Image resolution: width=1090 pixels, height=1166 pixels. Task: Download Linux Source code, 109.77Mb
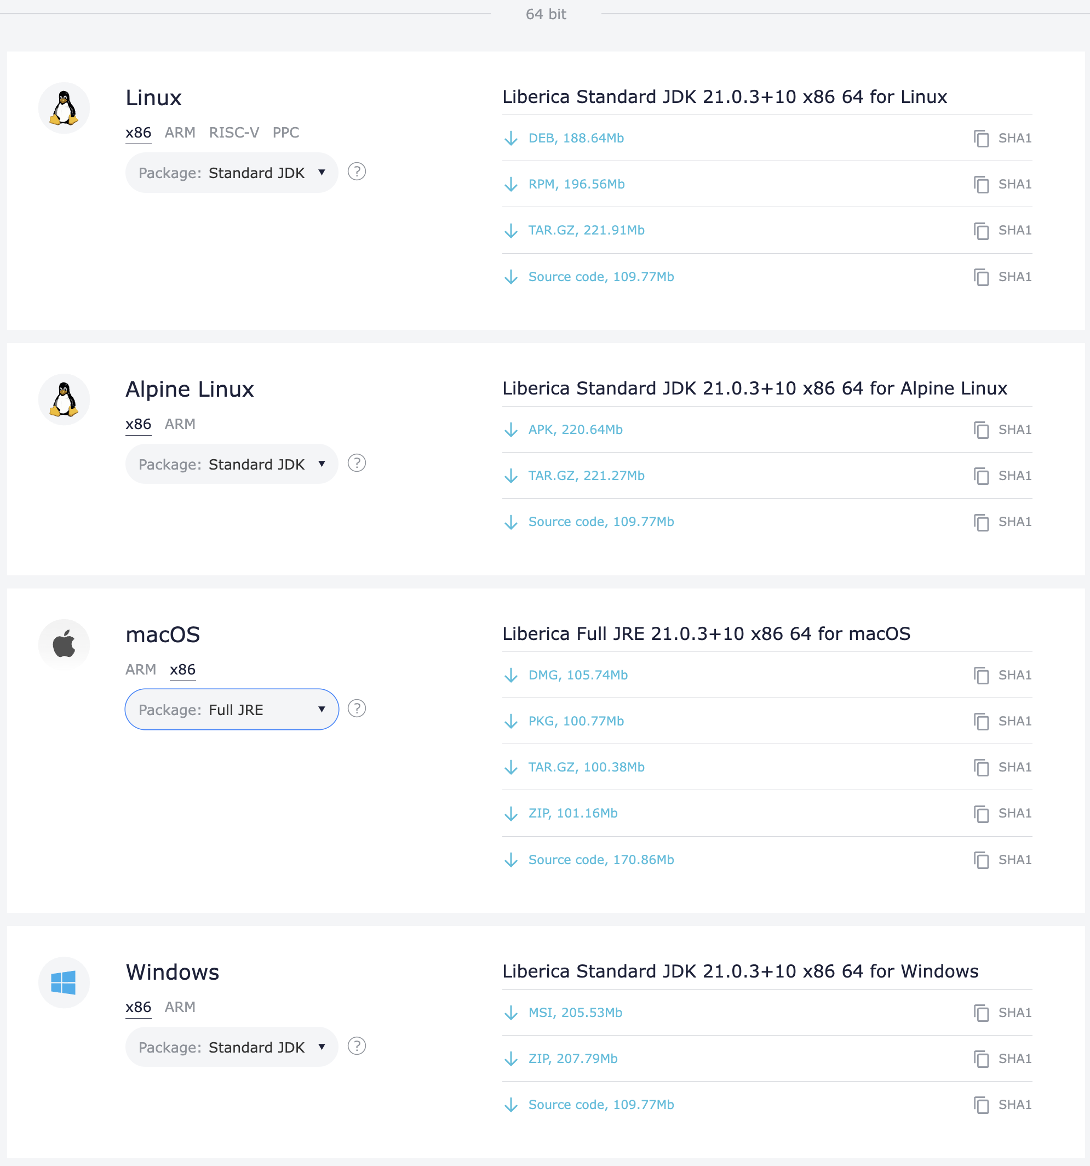(x=589, y=277)
